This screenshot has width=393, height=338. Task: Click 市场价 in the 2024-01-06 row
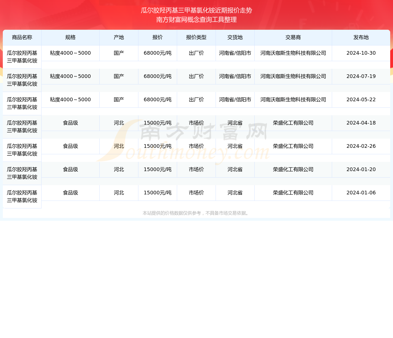[x=196, y=193]
